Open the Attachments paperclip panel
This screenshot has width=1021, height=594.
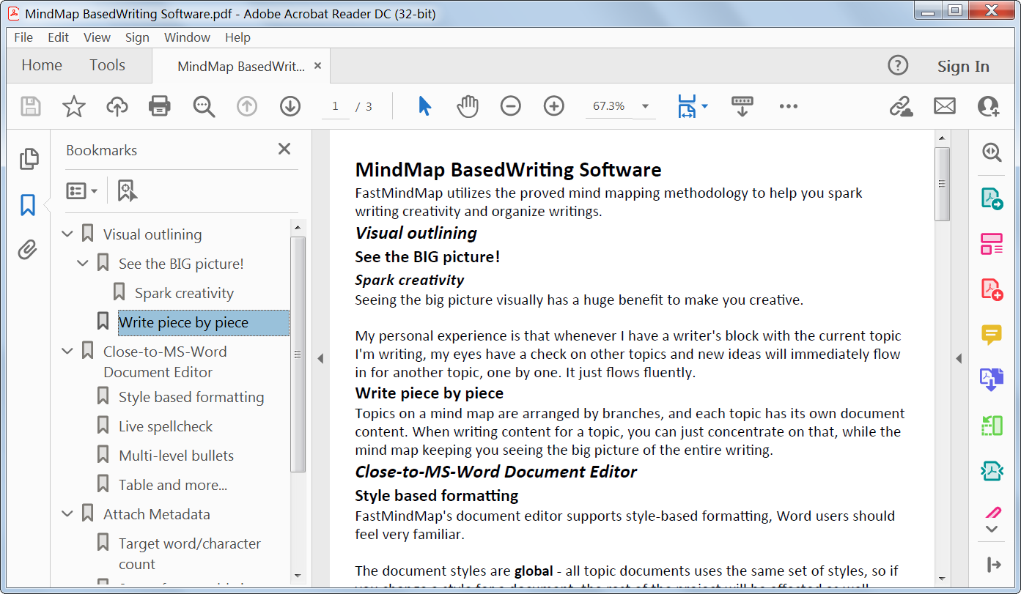point(28,250)
